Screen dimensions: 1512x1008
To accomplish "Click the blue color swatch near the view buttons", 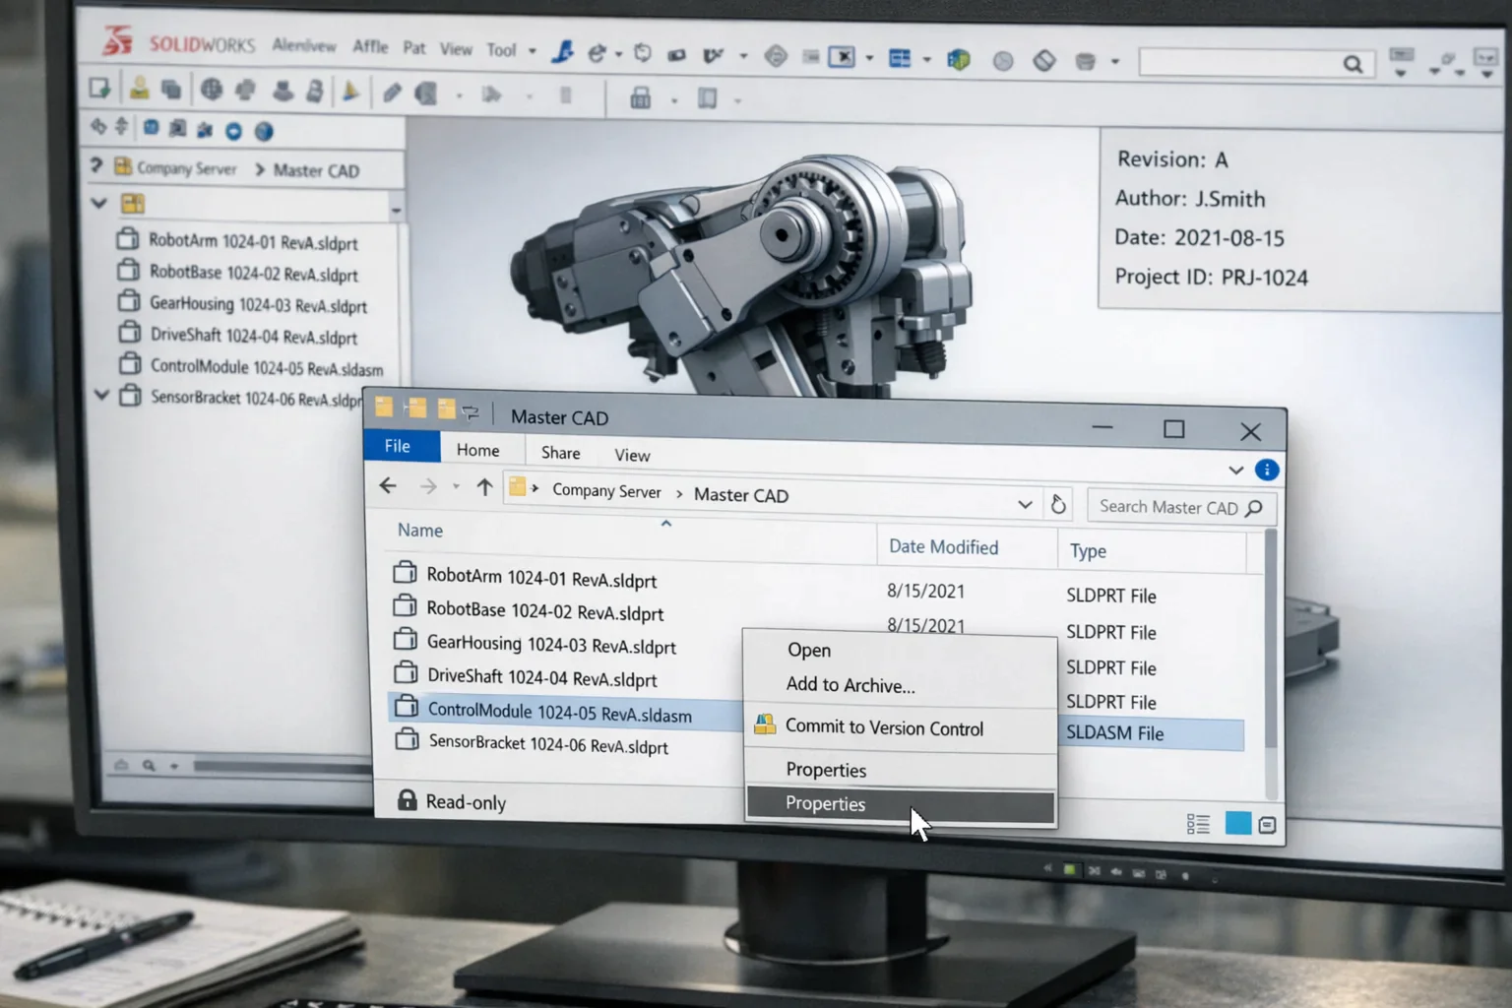I will click(1238, 823).
